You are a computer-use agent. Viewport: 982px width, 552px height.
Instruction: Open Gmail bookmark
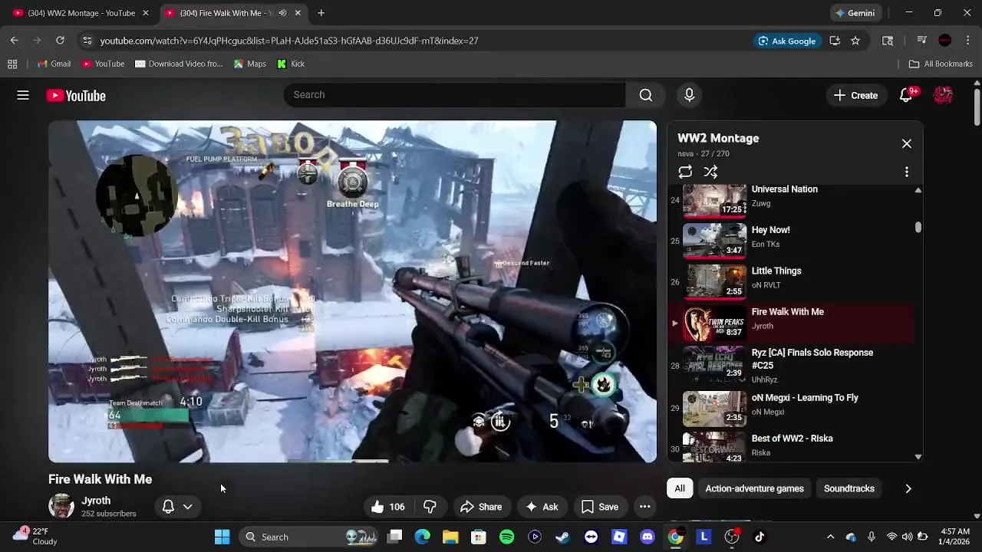coord(54,64)
